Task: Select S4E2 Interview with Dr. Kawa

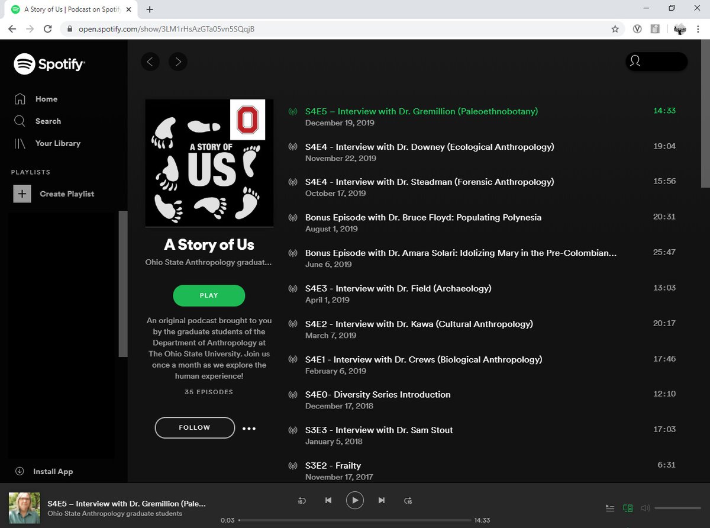Action: tap(419, 324)
